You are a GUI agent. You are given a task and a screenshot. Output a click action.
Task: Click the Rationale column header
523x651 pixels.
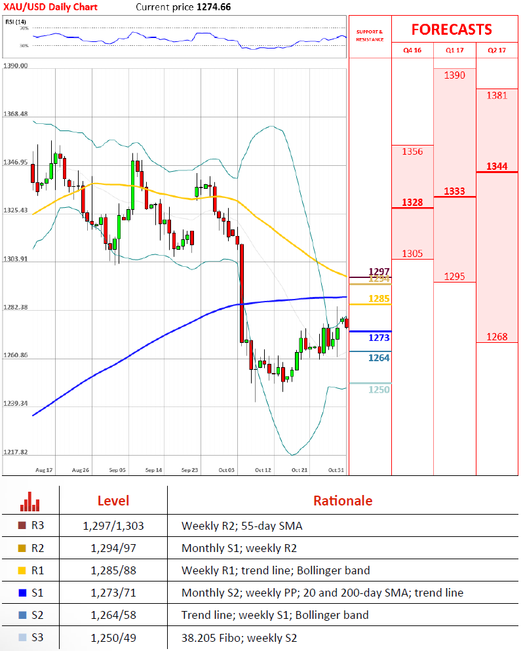coord(343,501)
